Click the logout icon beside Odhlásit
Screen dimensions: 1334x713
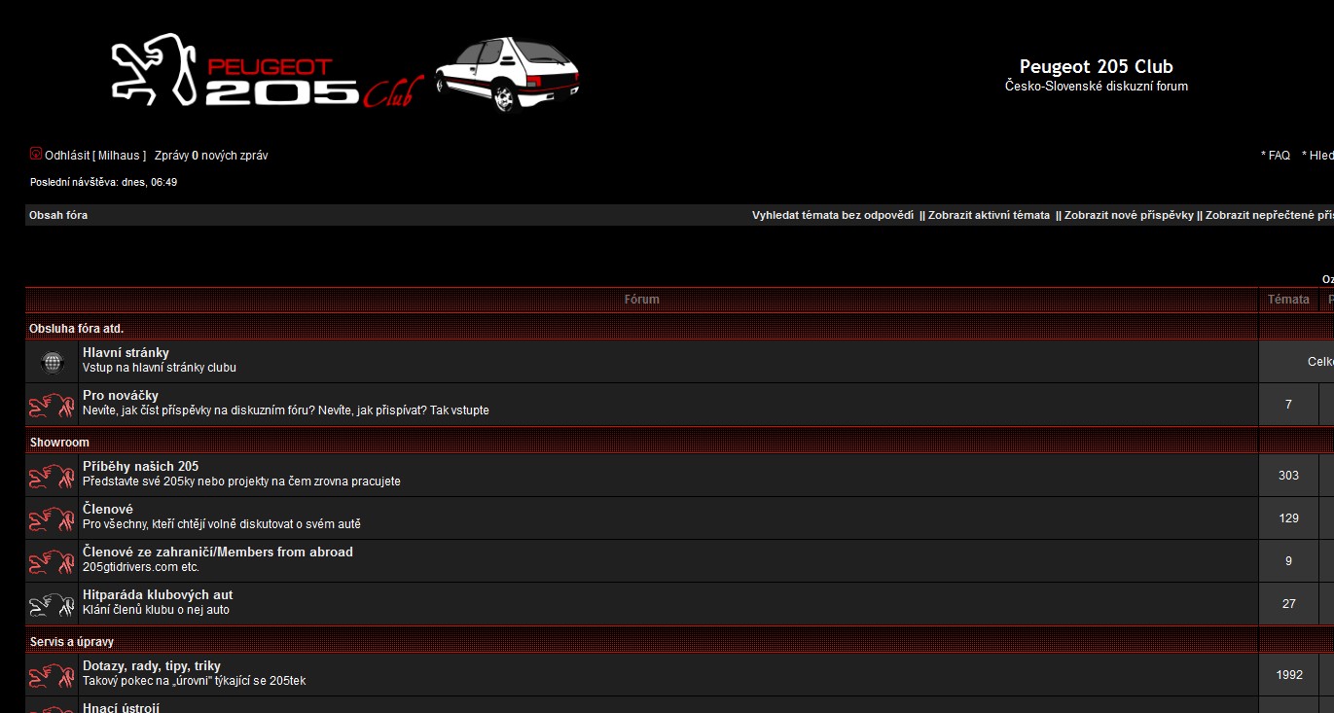pos(36,154)
